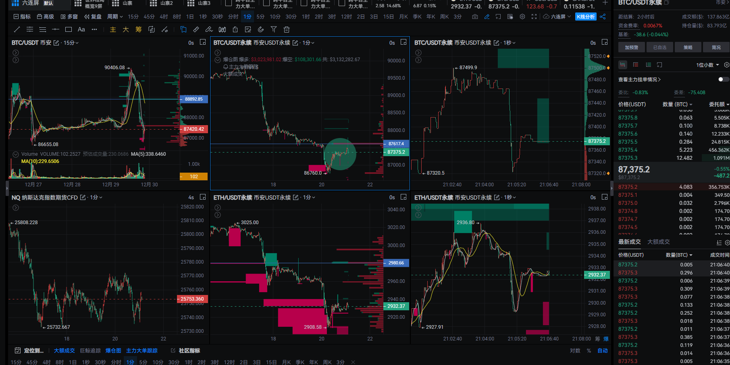The image size is (730, 365).
Task: Select the rectangle drawing tool
Action: (x=69, y=29)
